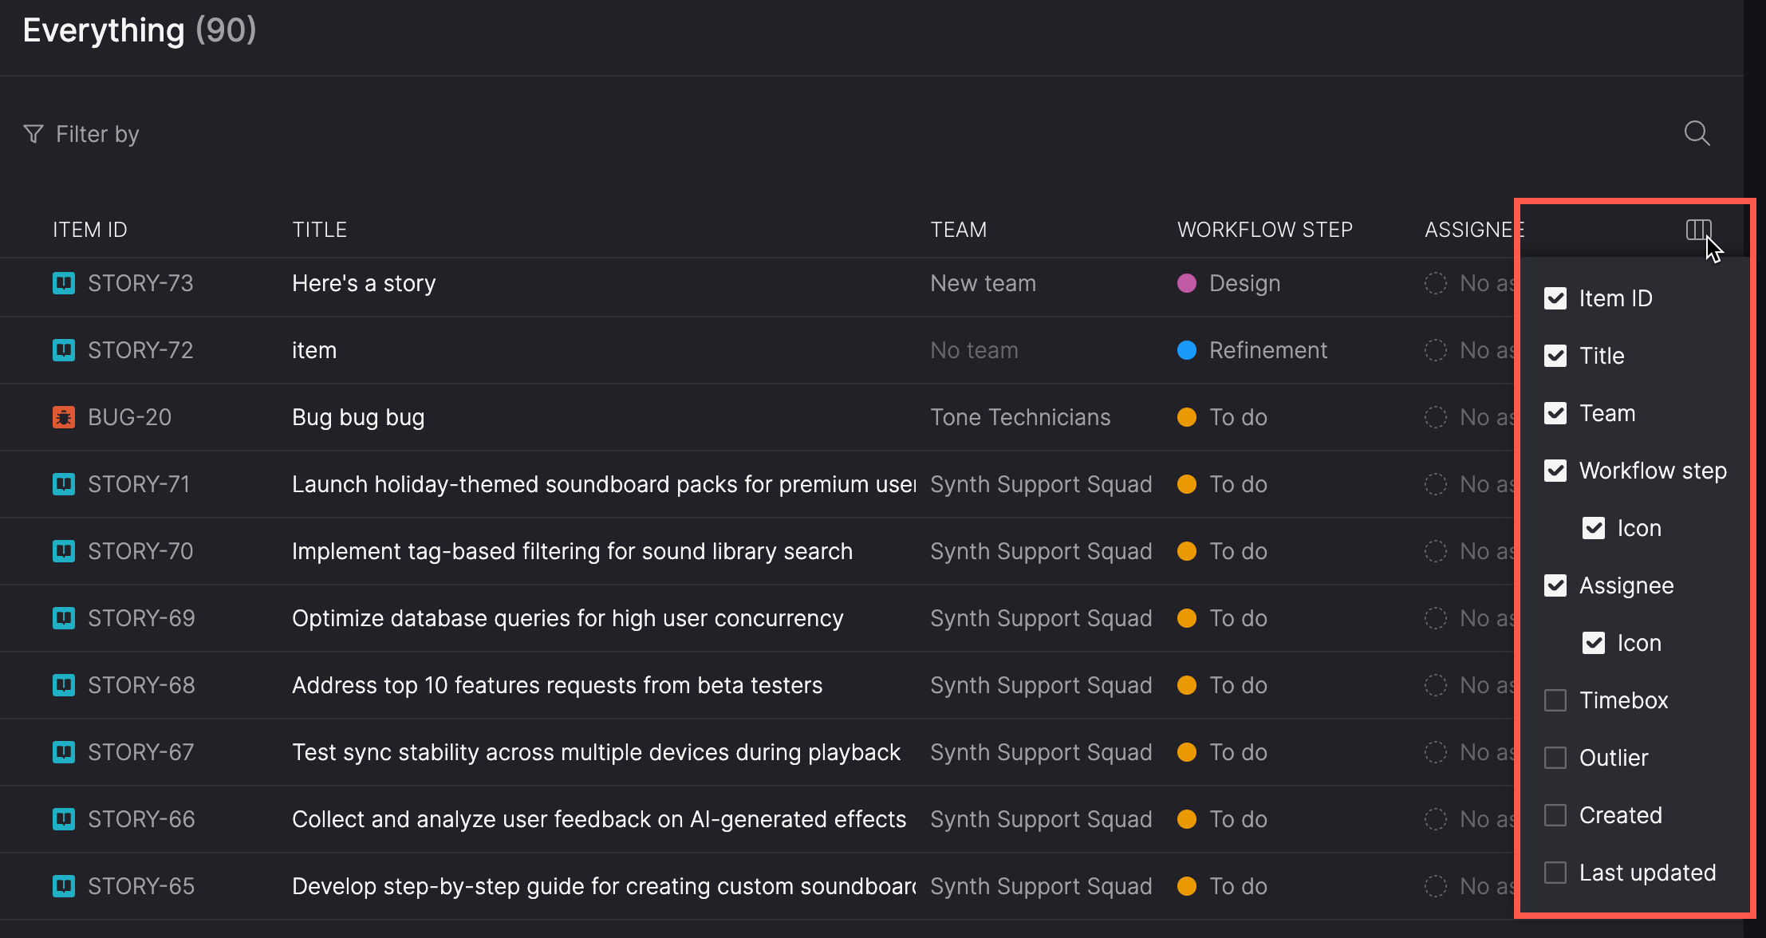Uncheck the Item ID column checkbox
Viewport: 1766px width, 938px height.
pyautogui.click(x=1555, y=298)
